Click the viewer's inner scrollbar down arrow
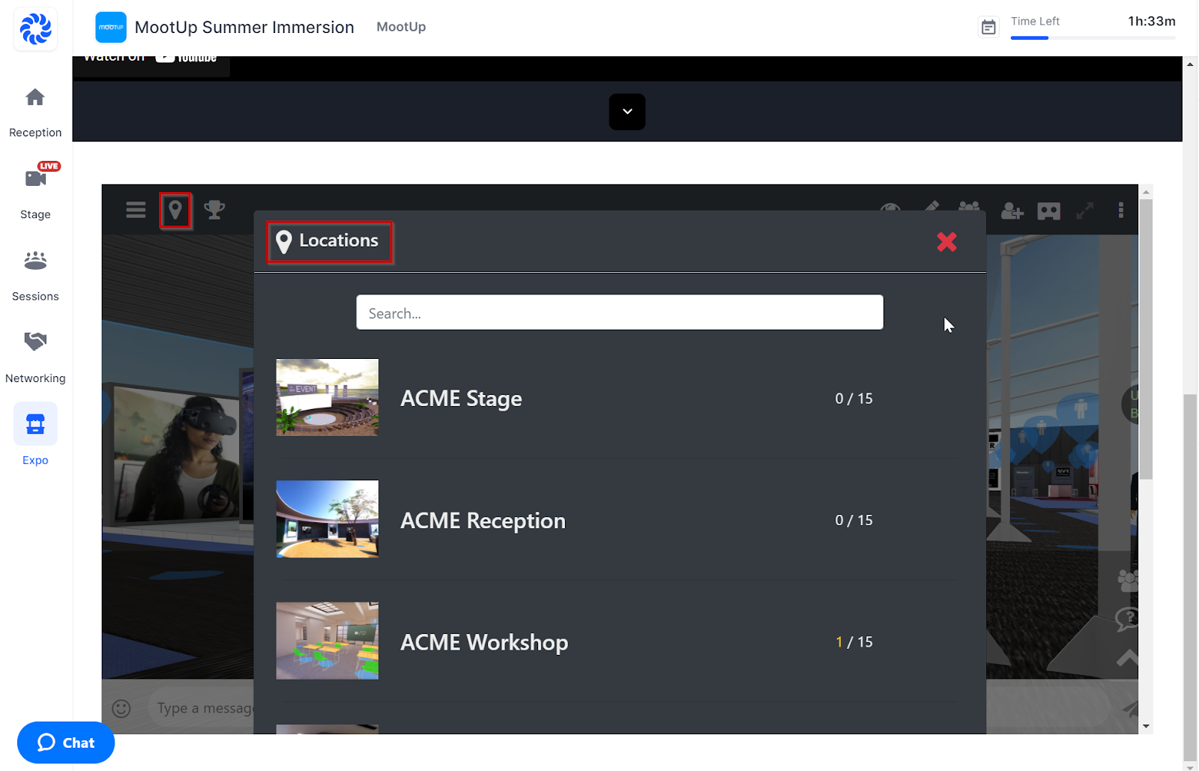 pos(1146,726)
